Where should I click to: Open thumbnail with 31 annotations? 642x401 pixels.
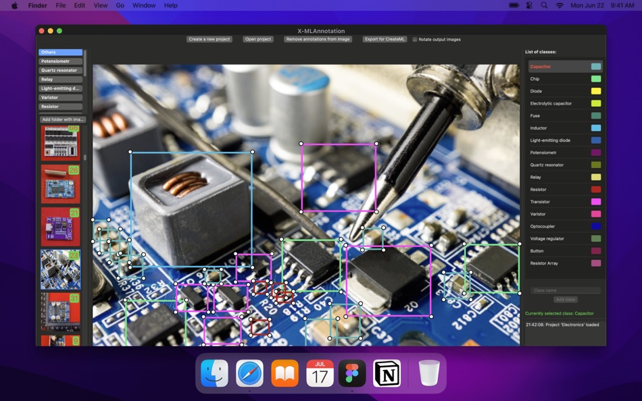[x=61, y=312]
